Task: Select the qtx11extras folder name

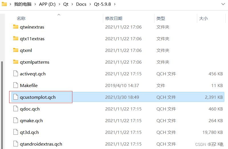Action: pyautogui.click(x=32, y=39)
